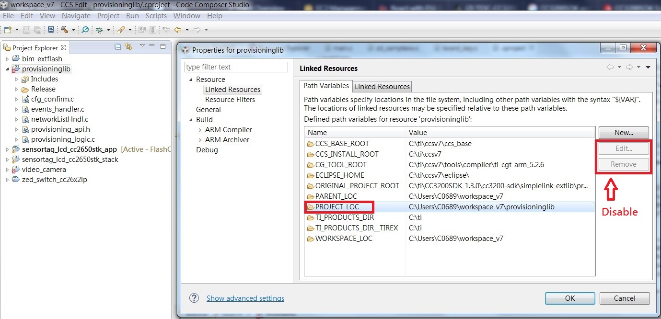Select sensortag_lcd_cc2650stk_stack project
Viewport: 661px width, 319px height.
tap(70, 159)
